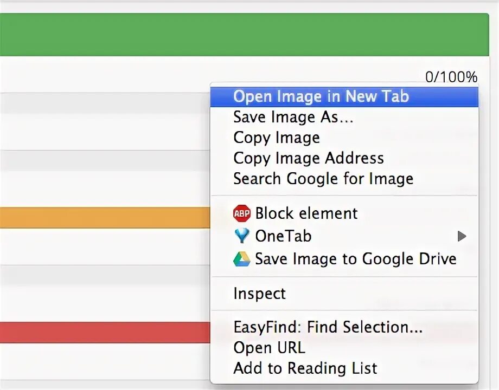The height and width of the screenshot is (390, 499).
Task: Select Save Image to Google Drive
Action: pos(355,259)
